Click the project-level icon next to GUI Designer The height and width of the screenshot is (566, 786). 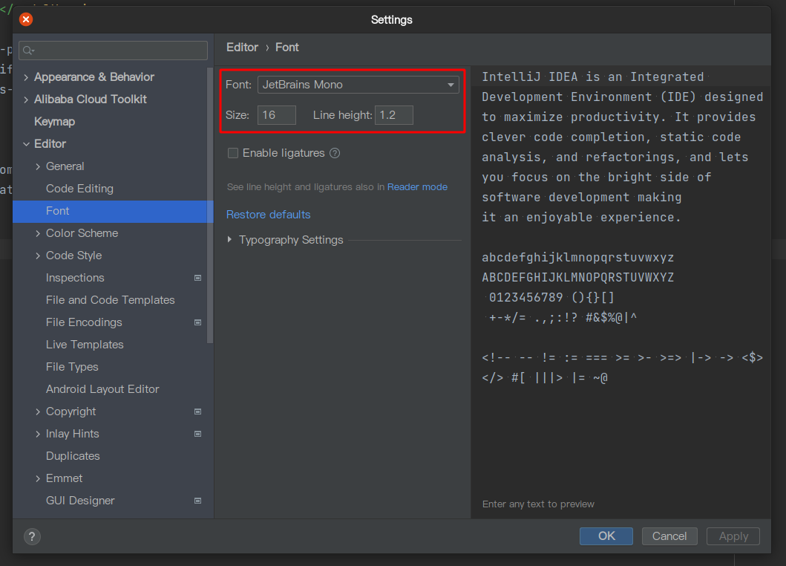198,501
